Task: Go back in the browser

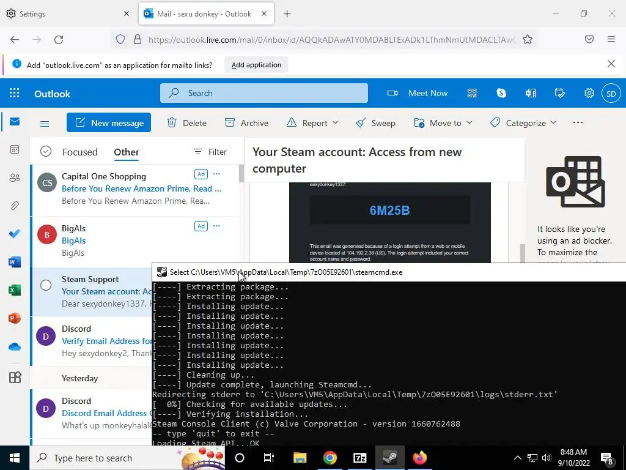Action: [15, 39]
